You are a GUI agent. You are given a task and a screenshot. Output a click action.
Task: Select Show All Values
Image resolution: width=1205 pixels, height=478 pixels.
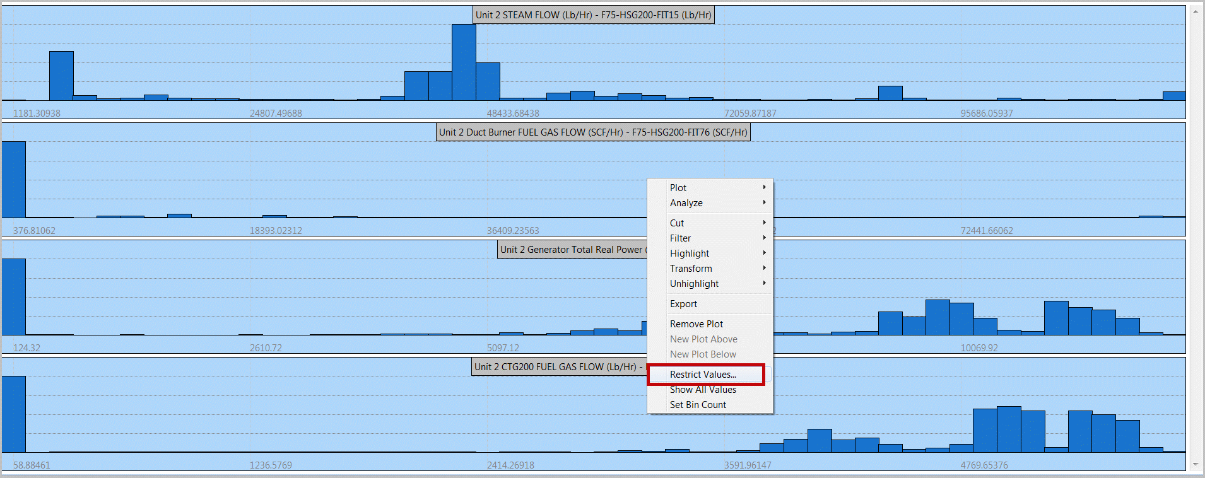[x=703, y=390]
